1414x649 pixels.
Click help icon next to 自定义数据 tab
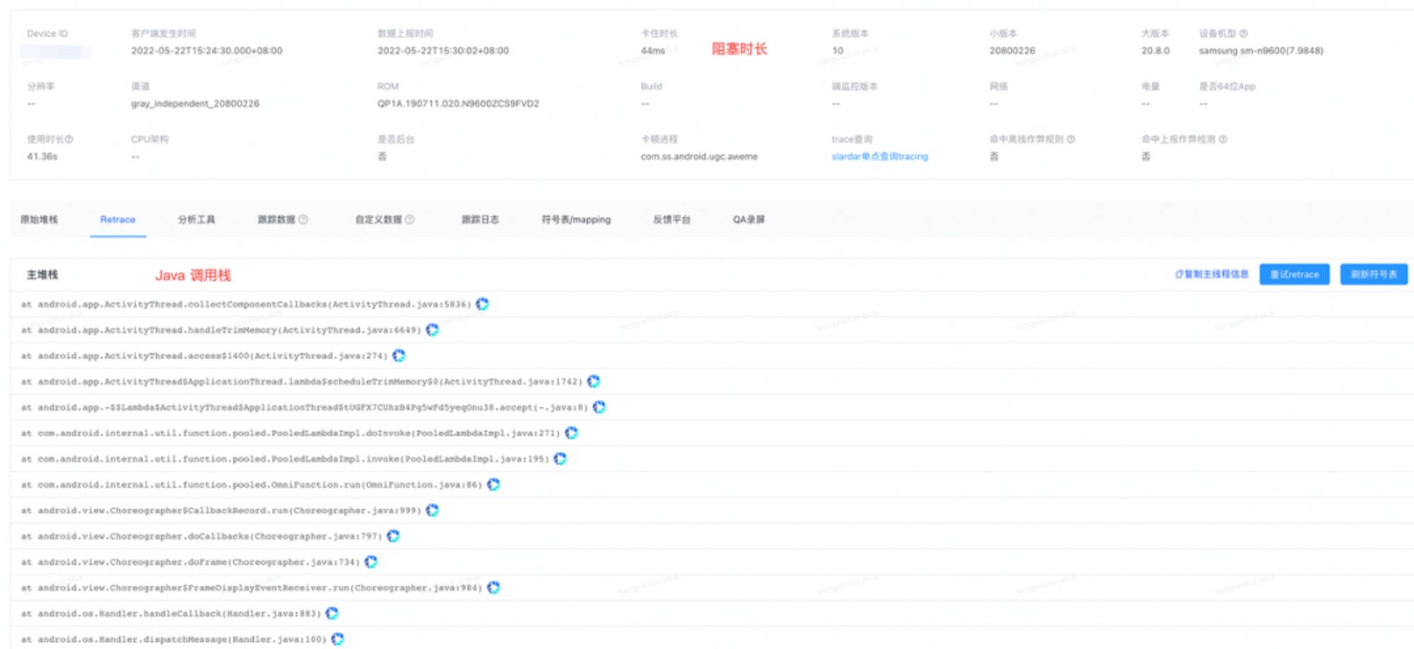410,220
